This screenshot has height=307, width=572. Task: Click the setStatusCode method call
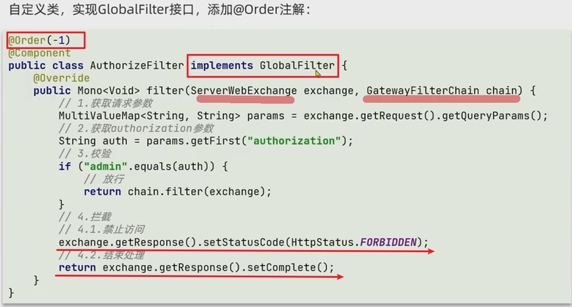244,242
